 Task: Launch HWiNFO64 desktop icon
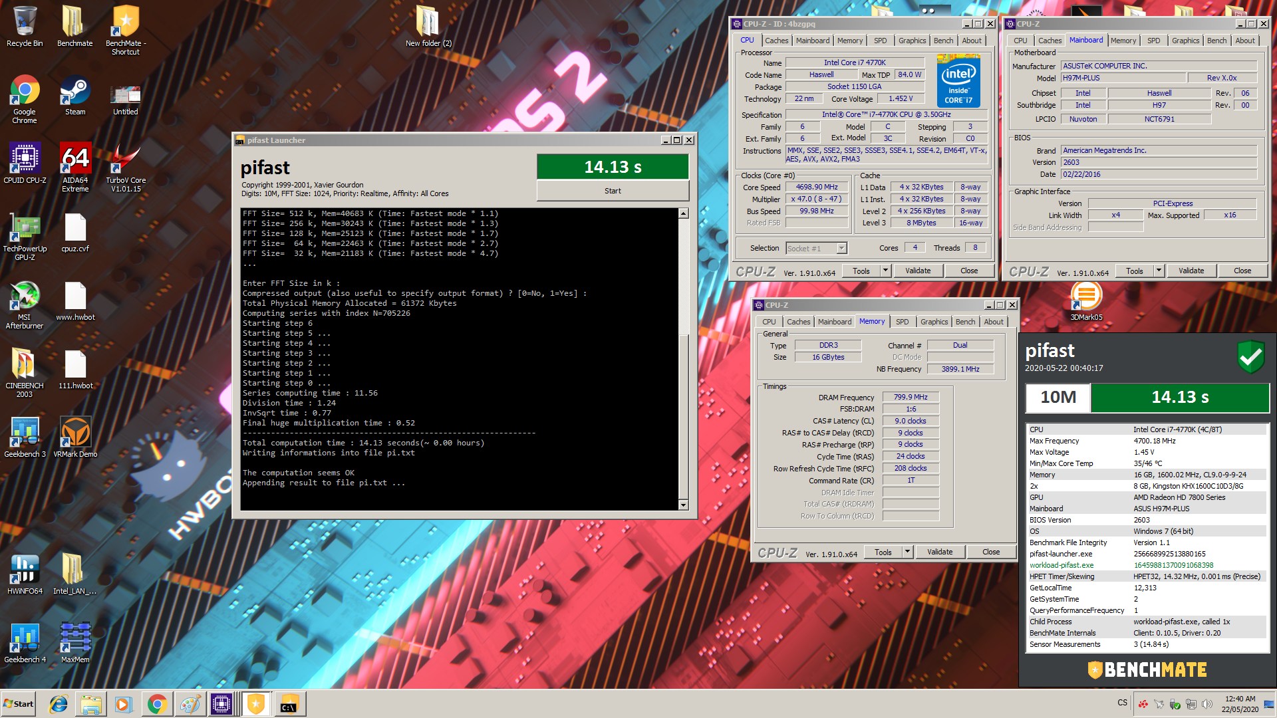coord(25,574)
